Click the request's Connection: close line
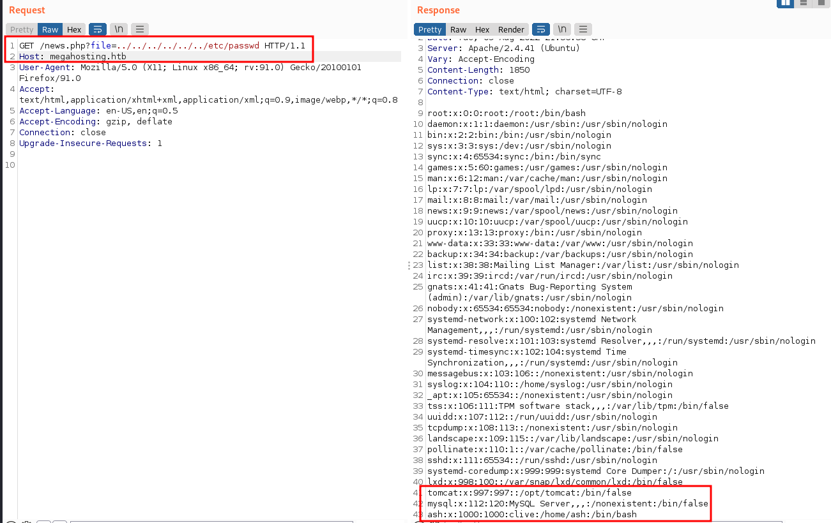831x523 pixels. tap(63, 132)
